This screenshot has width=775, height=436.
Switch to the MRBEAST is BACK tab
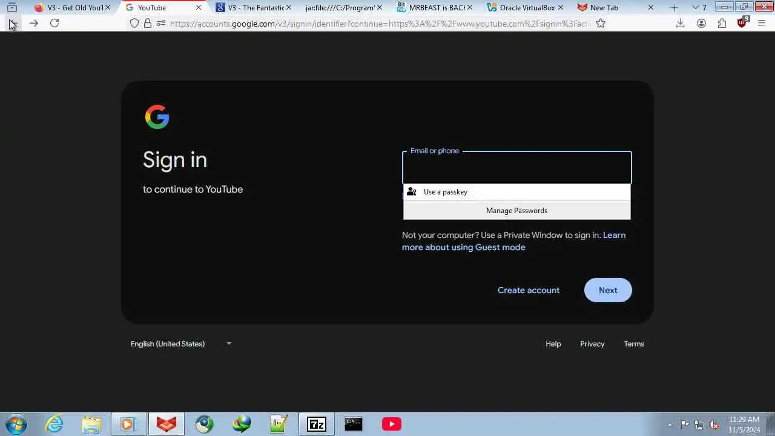pyautogui.click(x=431, y=8)
